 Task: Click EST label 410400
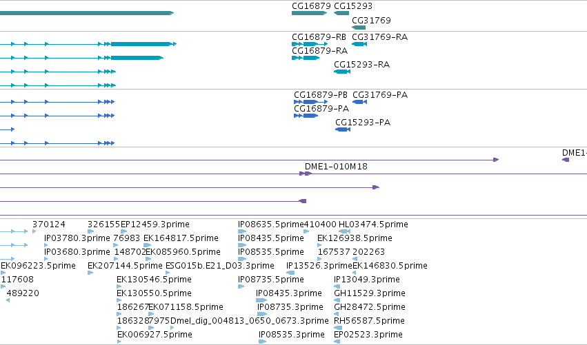click(x=320, y=224)
